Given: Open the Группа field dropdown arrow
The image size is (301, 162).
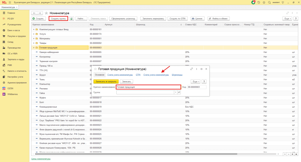Looking at the screenshot, I should tap(175, 92).
